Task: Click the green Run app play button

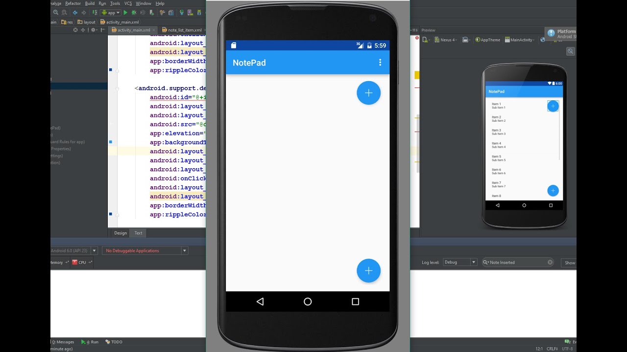Action: coord(125,13)
